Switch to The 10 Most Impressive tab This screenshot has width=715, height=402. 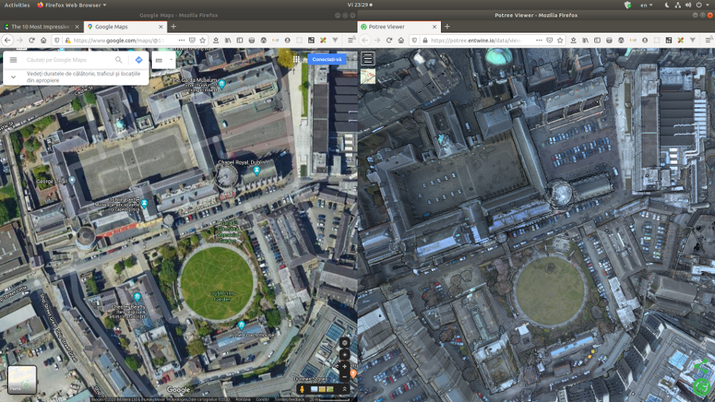click(x=41, y=27)
